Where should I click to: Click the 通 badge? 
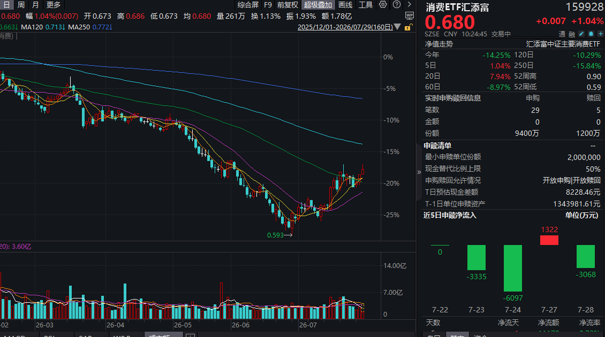pyautogui.click(x=562, y=34)
